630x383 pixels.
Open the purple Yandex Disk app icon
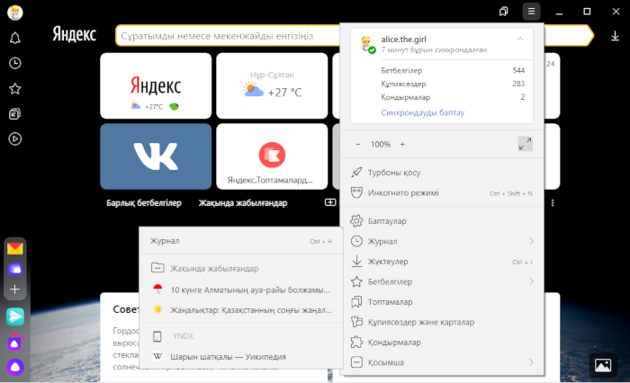pyautogui.click(x=15, y=269)
